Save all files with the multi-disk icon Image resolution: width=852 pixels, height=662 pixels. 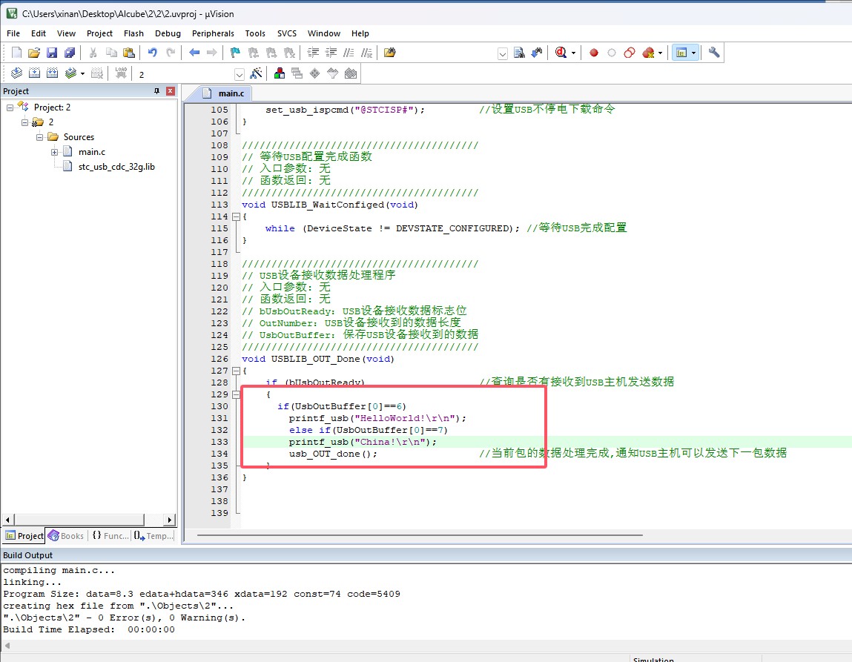(70, 53)
